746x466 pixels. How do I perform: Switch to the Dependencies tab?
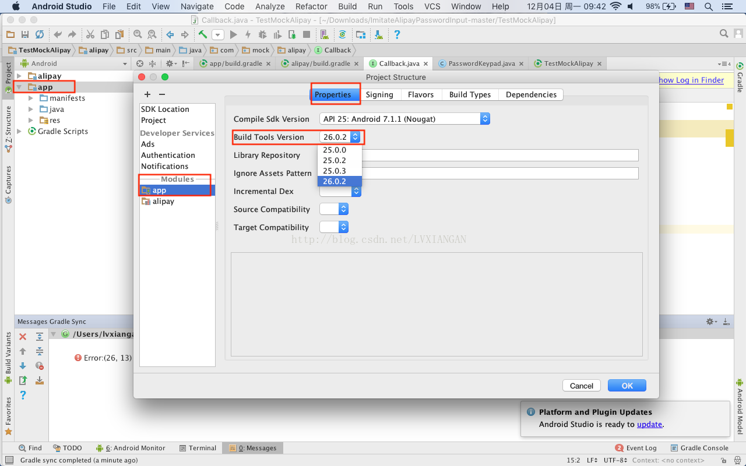click(531, 94)
